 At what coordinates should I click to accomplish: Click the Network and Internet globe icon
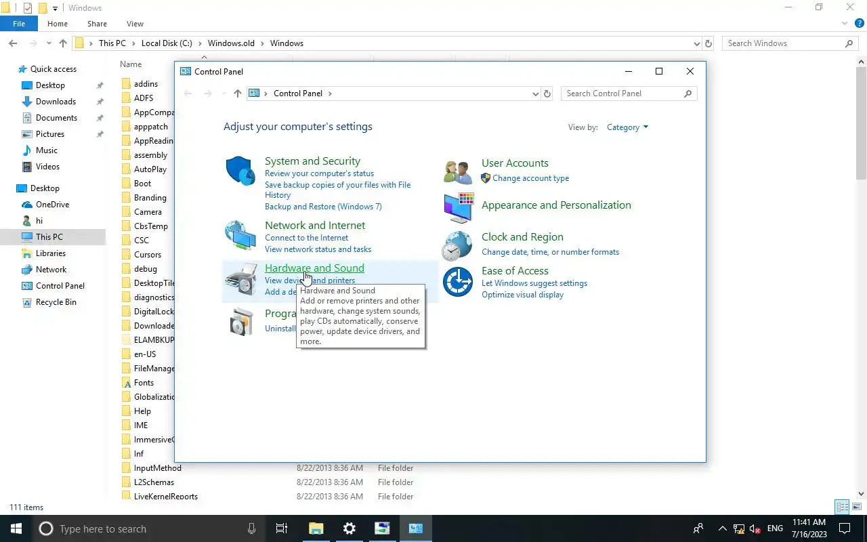pos(240,236)
